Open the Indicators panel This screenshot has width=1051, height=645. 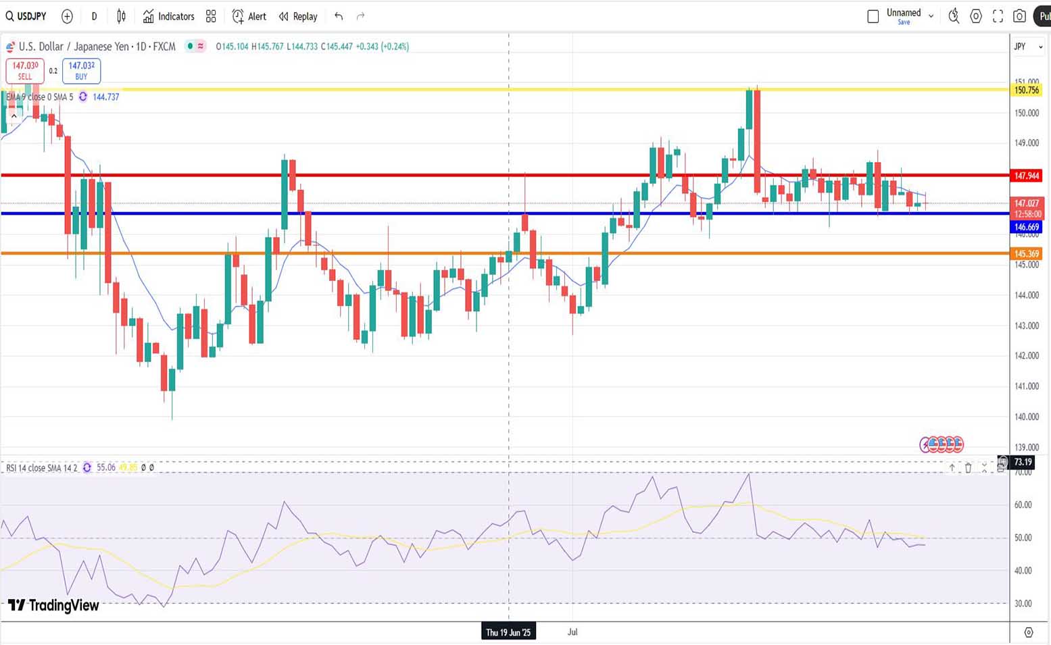click(168, 16)
